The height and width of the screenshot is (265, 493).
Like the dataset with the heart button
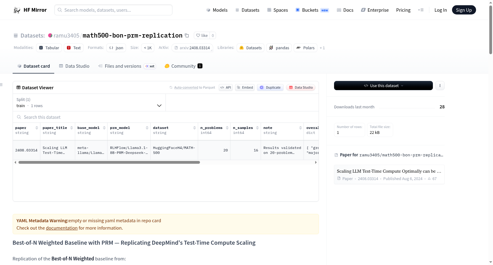pos(202,35)
